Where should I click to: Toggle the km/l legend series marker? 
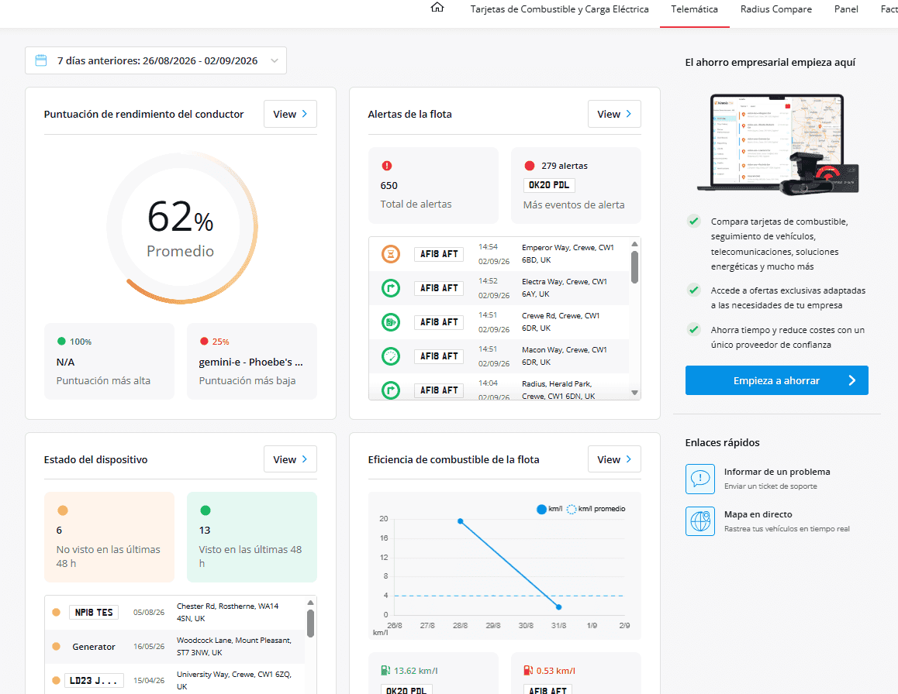point(541,509)
